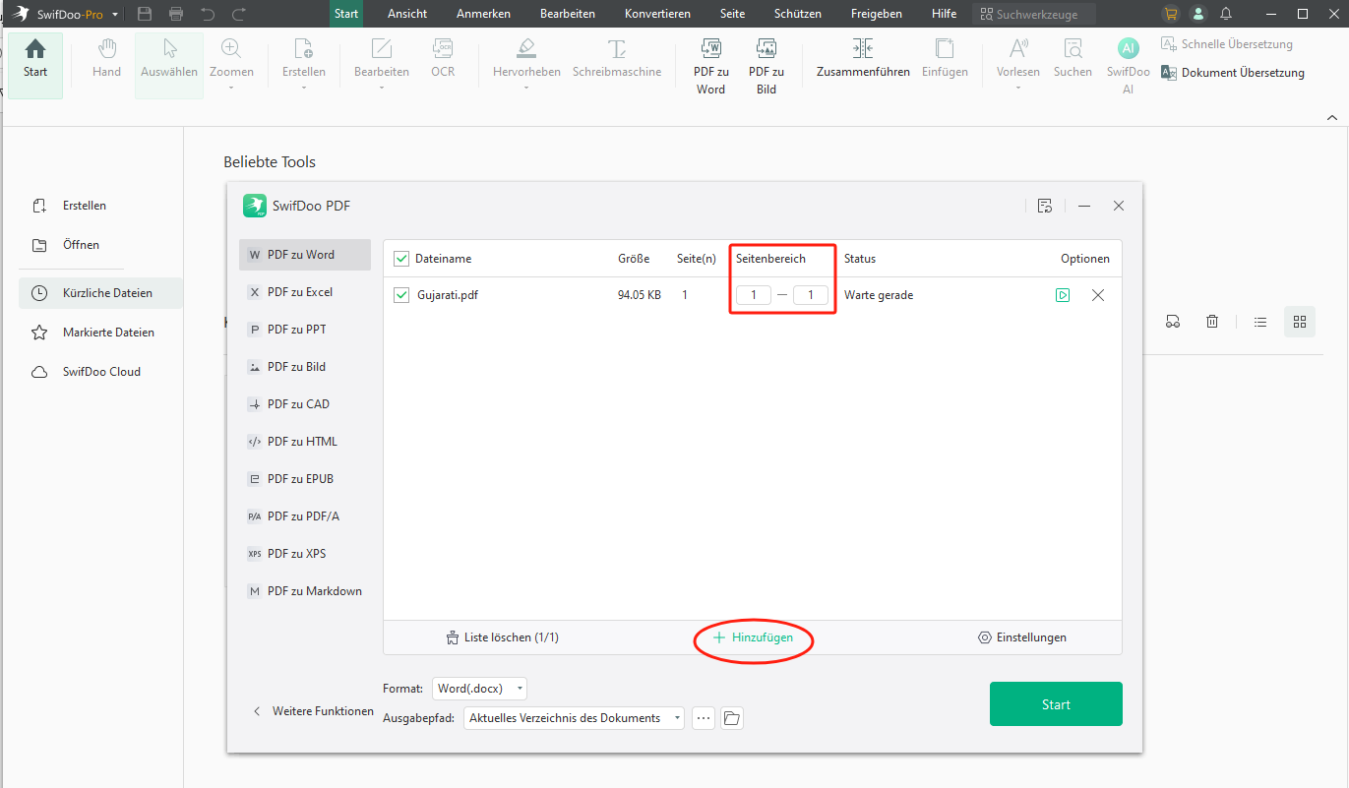Open the Freigeben tab
This screenshot has height=788, width=1349.
pos(877,14)
